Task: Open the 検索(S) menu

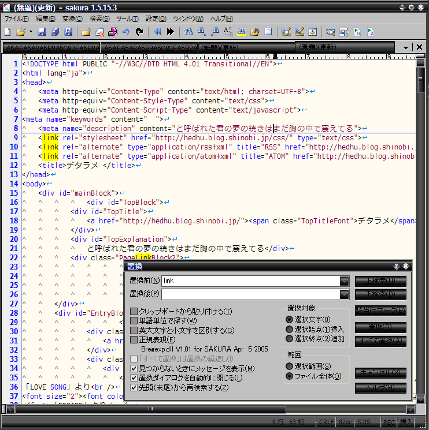Action: 99,18
